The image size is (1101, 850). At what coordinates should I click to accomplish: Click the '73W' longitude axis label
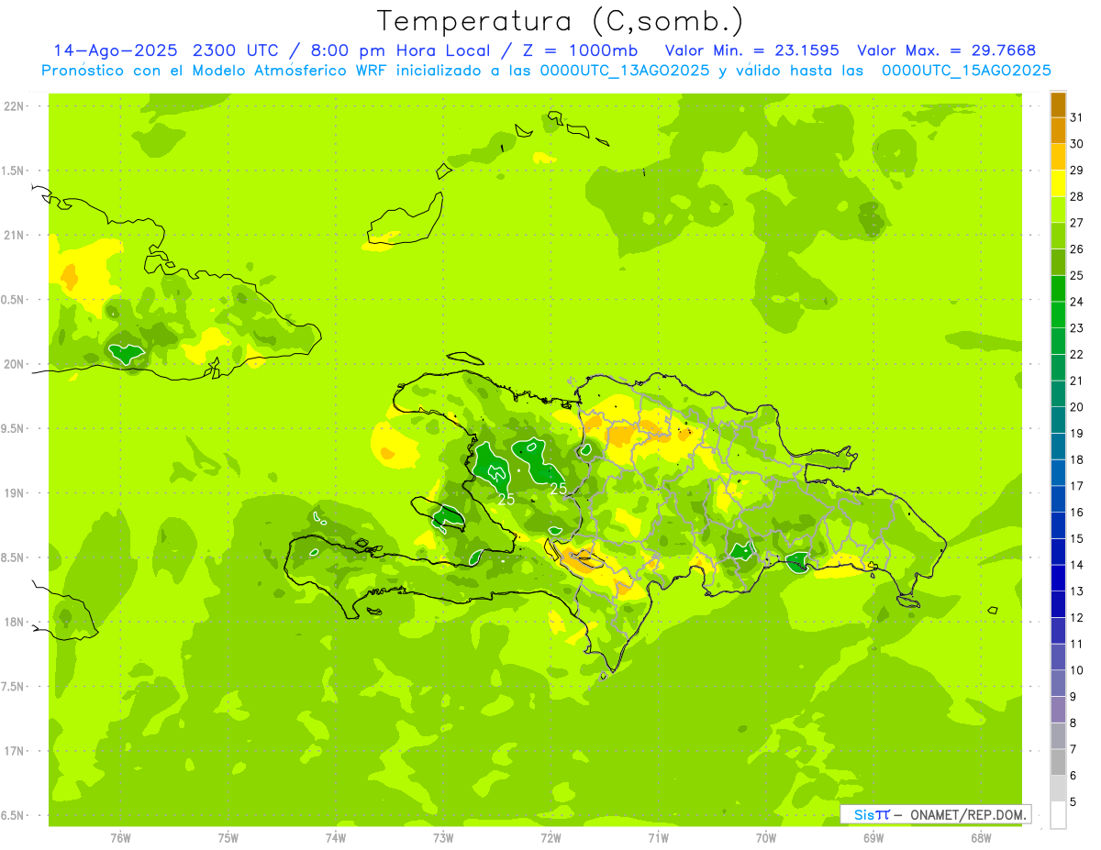tap(443, 838)
